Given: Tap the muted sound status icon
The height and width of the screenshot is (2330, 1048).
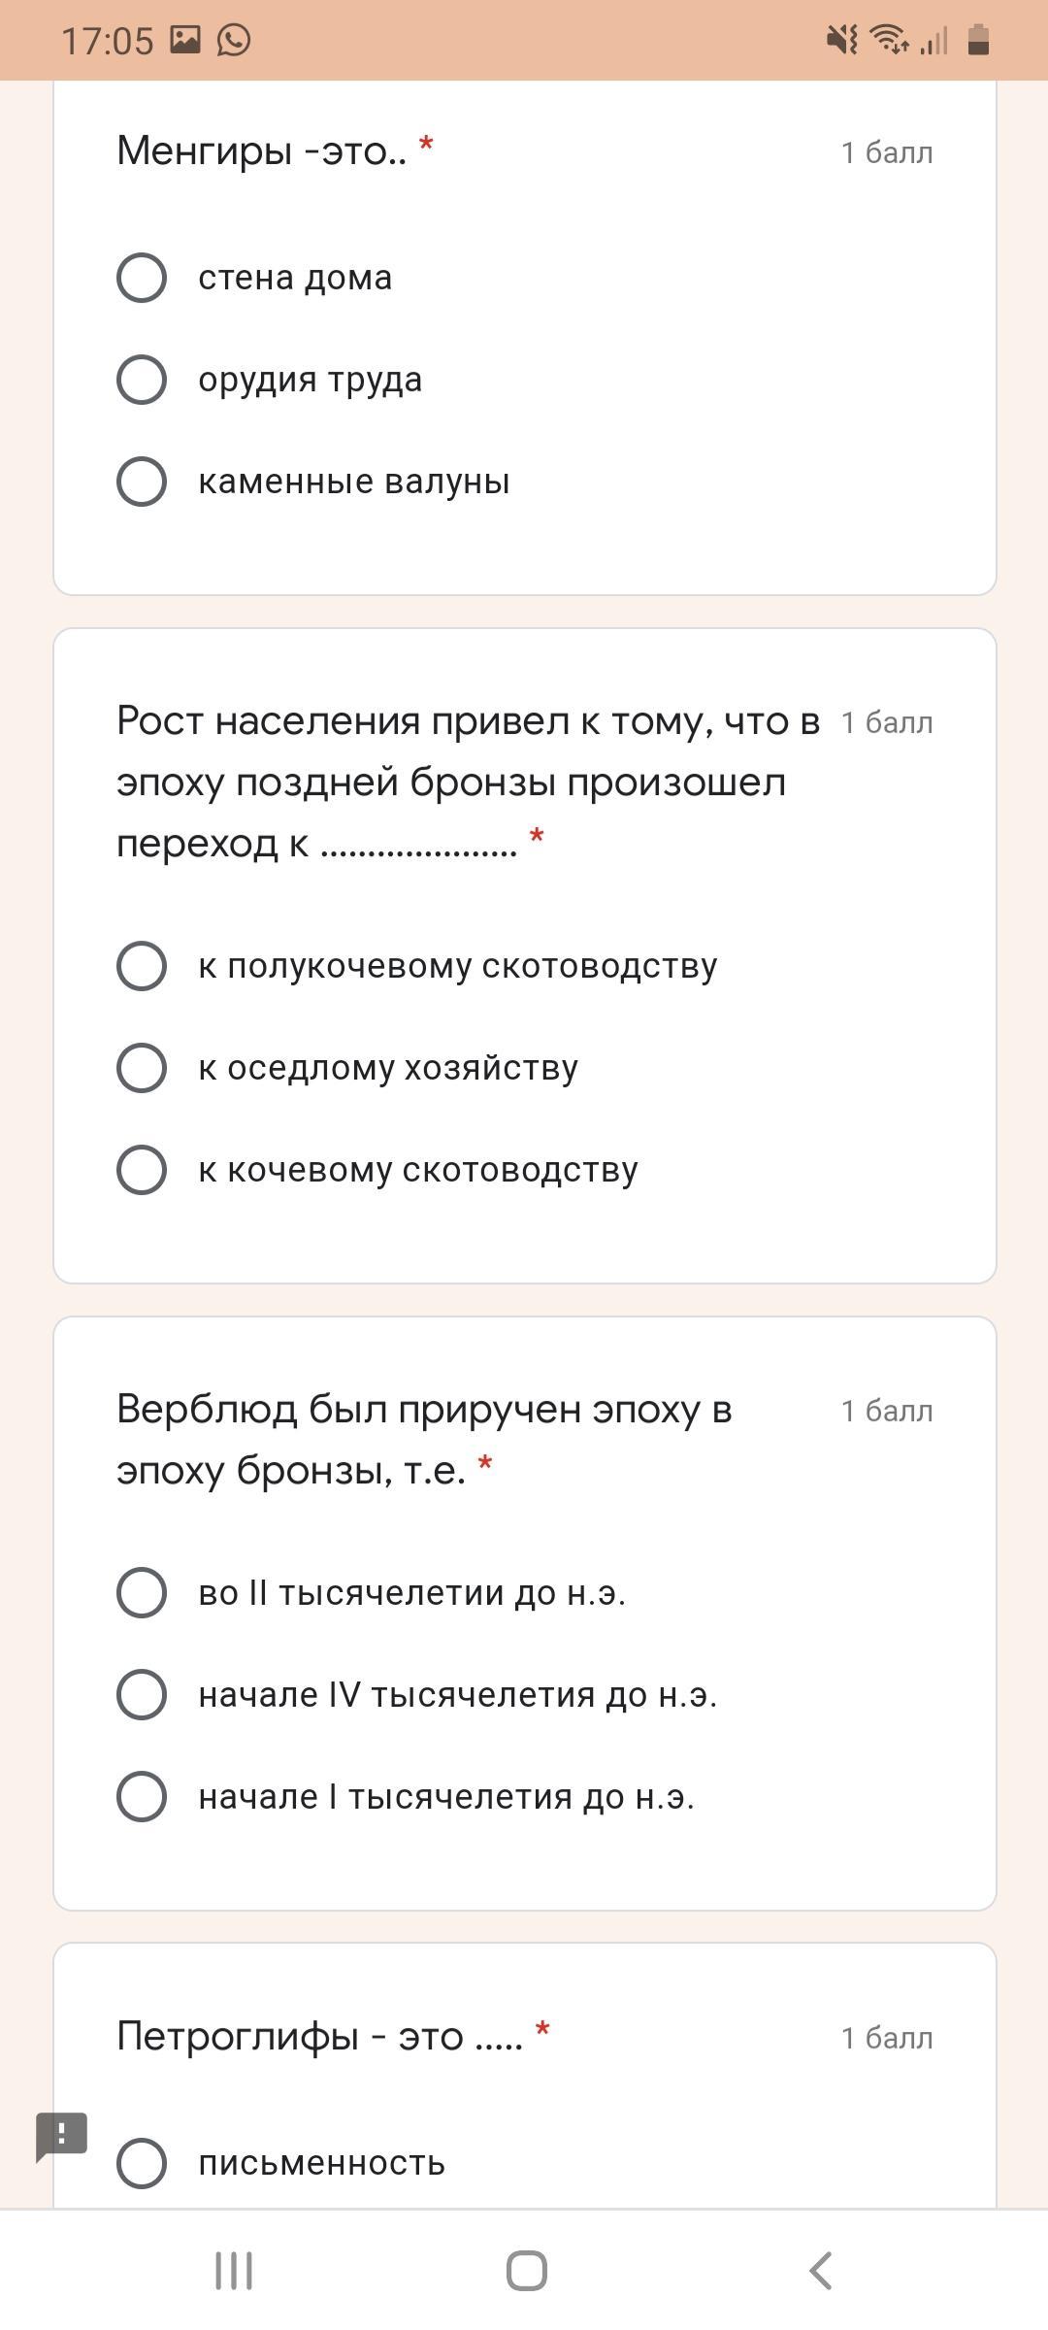Looking at the screenshot, I should point(841,40).
